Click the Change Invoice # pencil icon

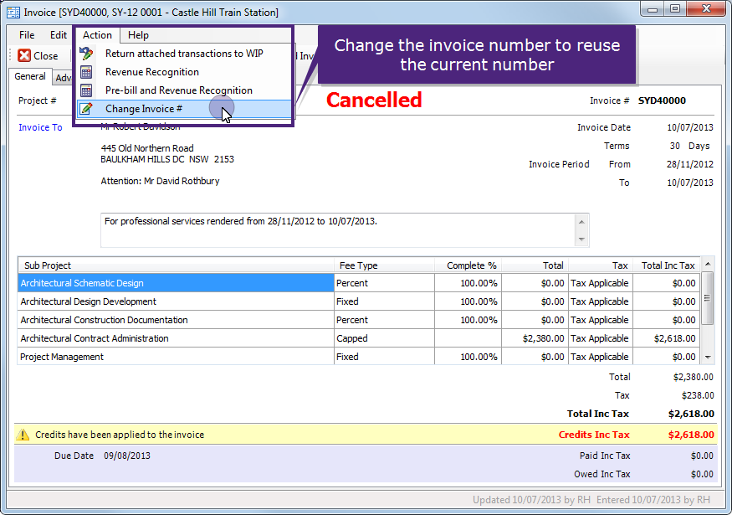pos(84,108)
